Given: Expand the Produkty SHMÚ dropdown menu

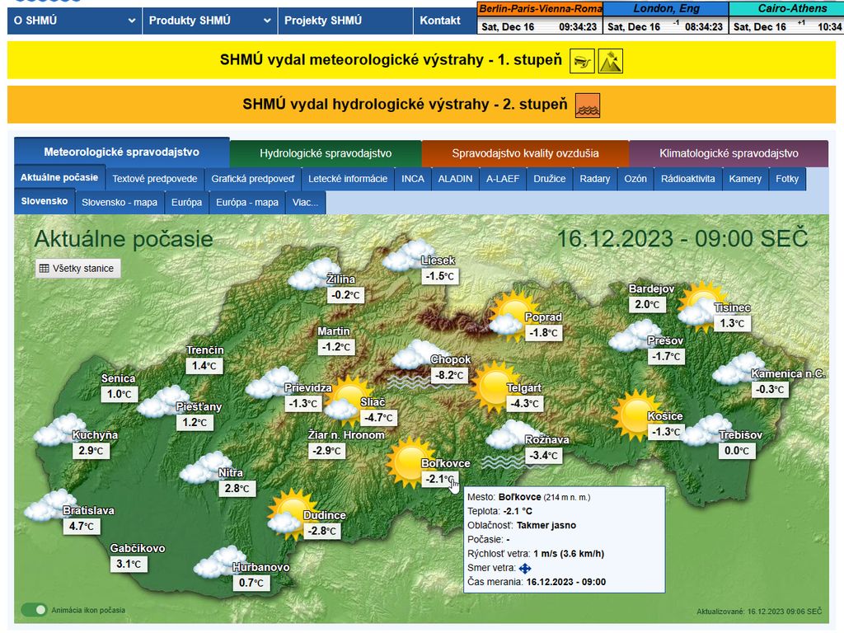Looking at the screenshot, I should click(209, 21).
